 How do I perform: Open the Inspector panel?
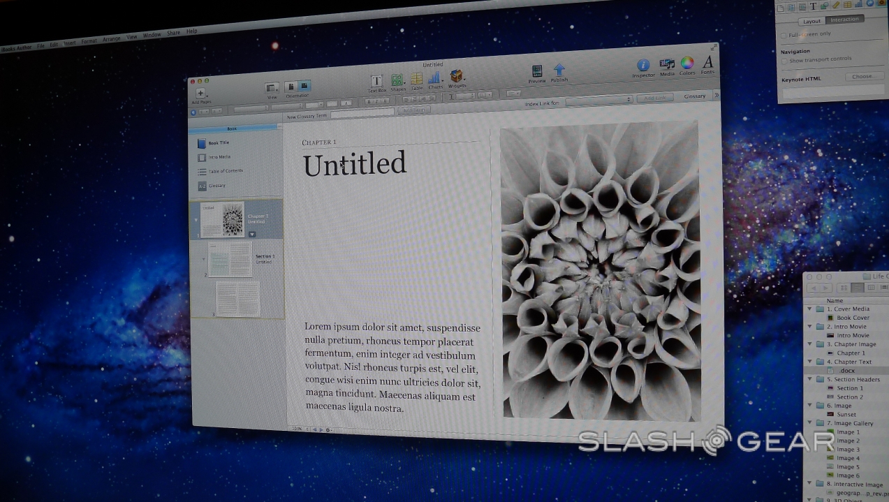point(643,66)
